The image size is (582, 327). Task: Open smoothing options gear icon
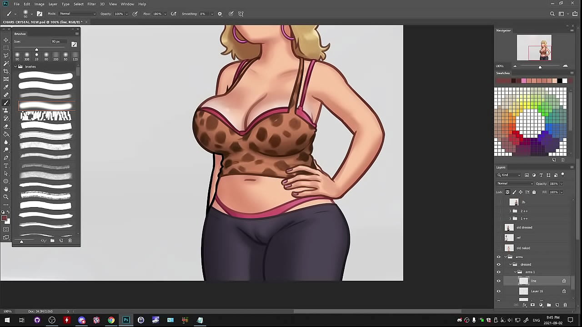220,14
